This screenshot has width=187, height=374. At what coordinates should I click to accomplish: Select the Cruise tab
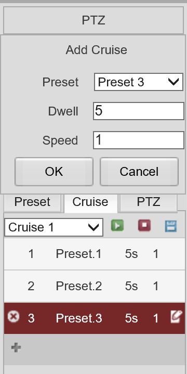(90, 202)
